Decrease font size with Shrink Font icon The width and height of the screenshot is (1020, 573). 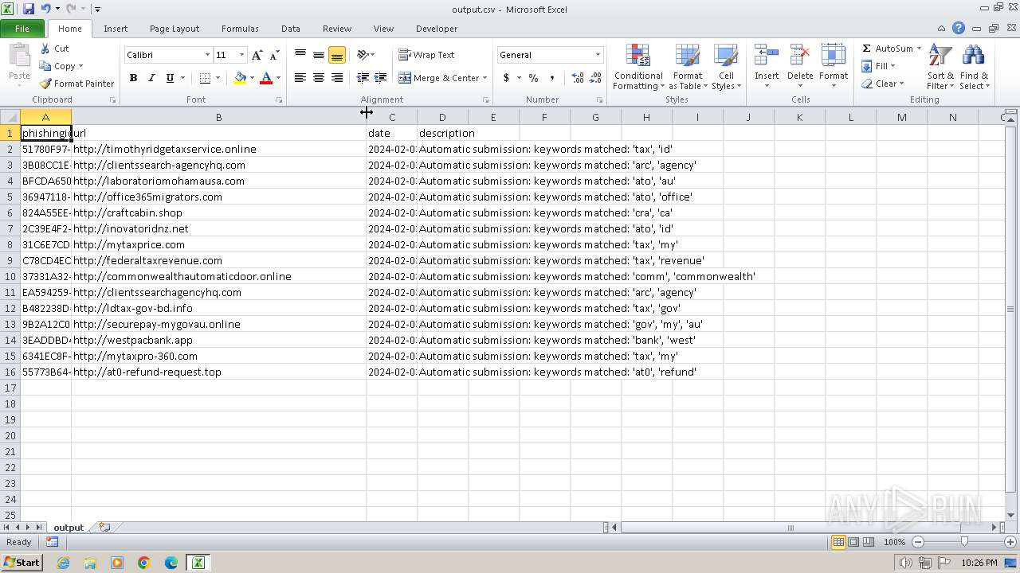274,55
